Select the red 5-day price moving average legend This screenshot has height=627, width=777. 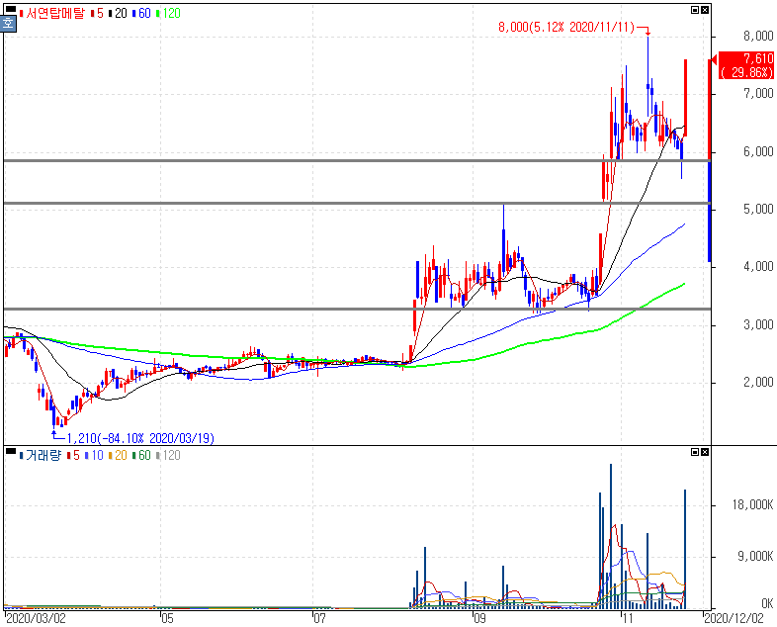(97, 14)
